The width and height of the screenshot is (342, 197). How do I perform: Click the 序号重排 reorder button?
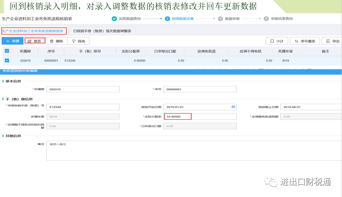coord(305,41)
